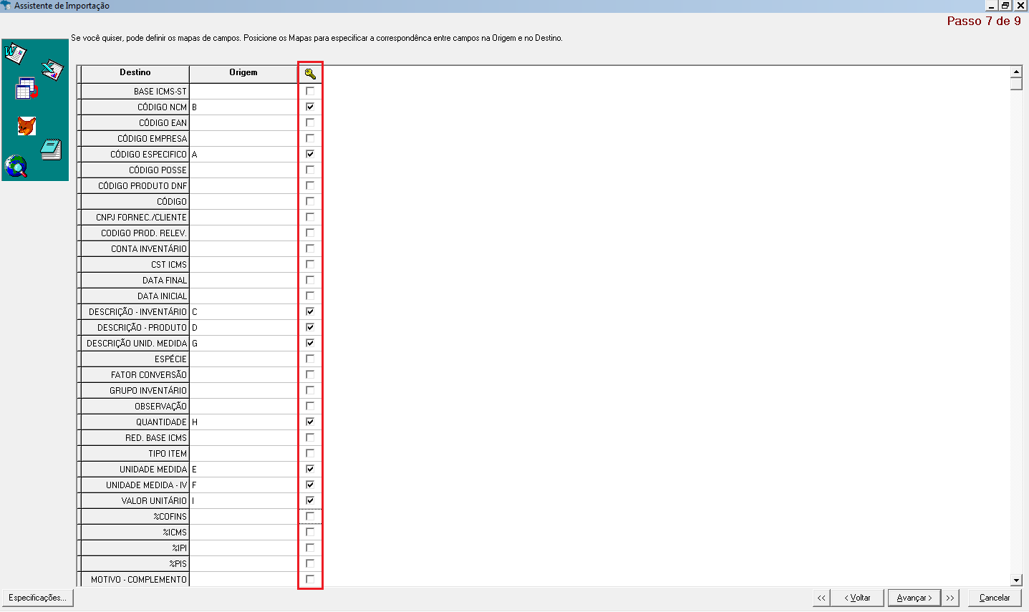
Task: Click the Excel sheet icon in side panel
Action: (x=52, y=69)
